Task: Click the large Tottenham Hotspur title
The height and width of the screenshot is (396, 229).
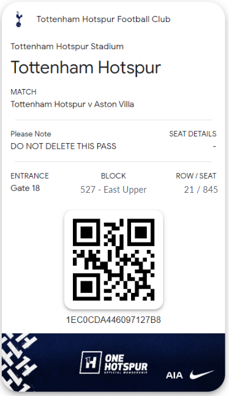Action: tap(86, 68)
